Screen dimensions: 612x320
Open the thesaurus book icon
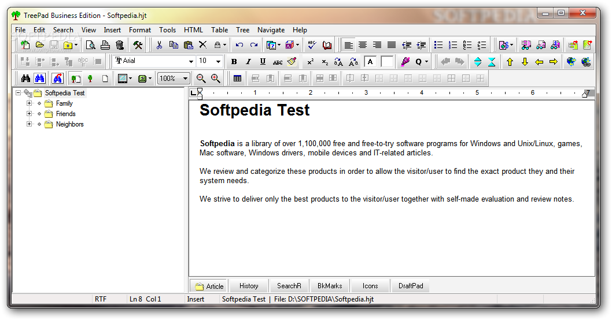[x=327, y=45]
